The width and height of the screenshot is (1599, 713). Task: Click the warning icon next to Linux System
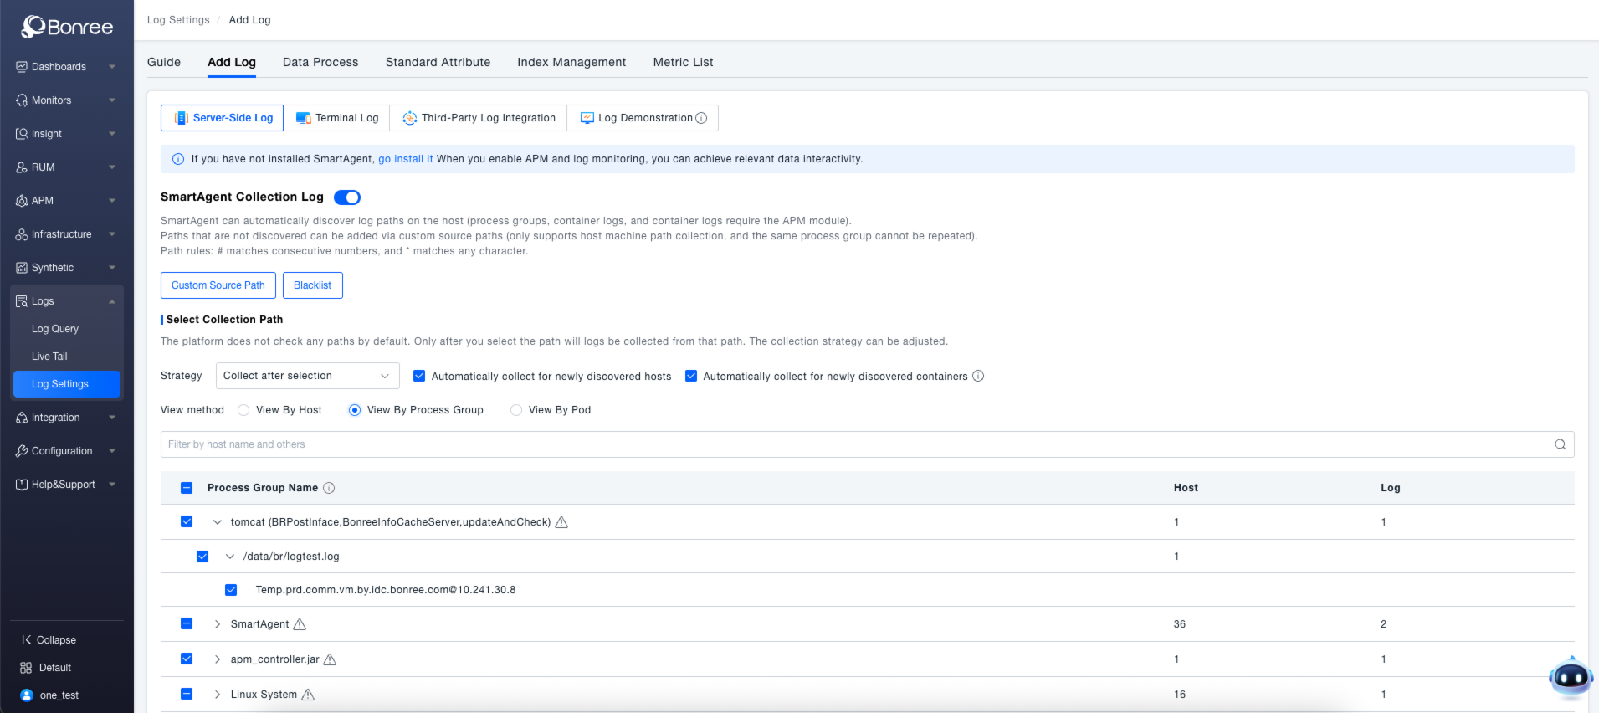[x=308, y=695]
